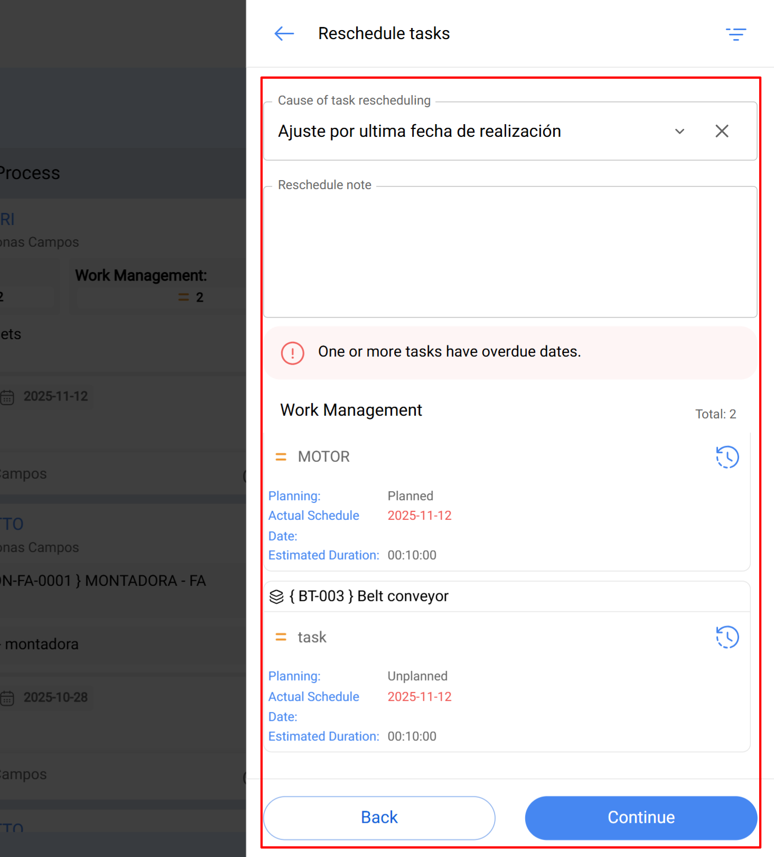Click the dimmed calendar icon beside 2025-10-28

click(7, 698)
